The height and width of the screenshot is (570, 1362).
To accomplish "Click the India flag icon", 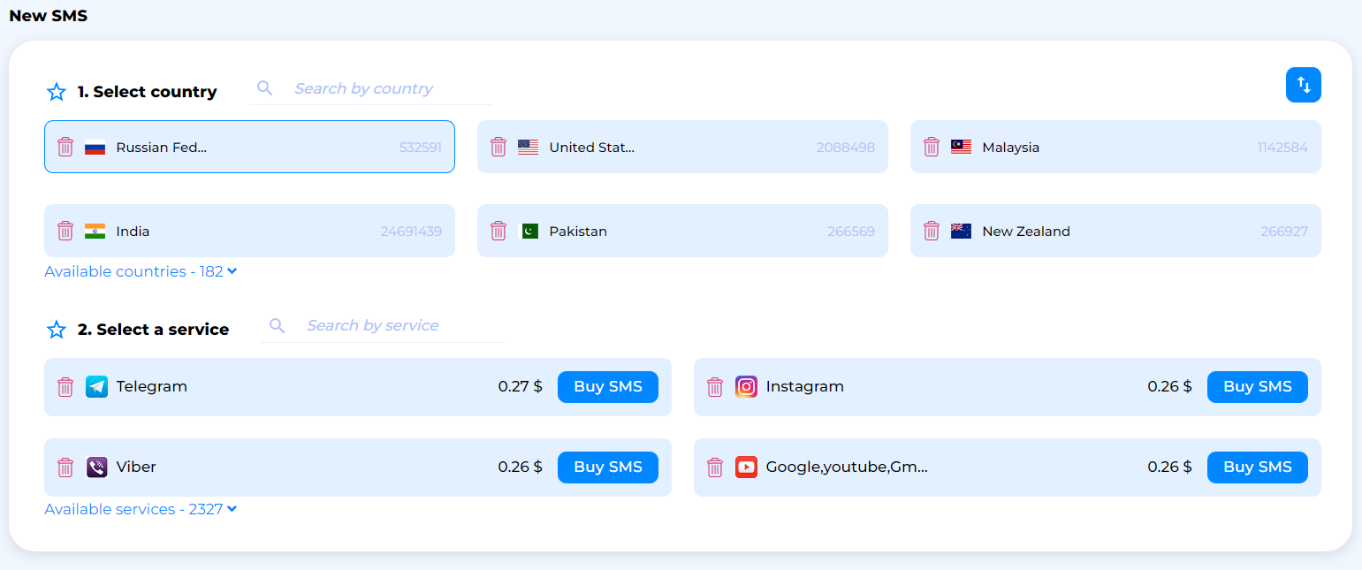I will pos(95,232).
